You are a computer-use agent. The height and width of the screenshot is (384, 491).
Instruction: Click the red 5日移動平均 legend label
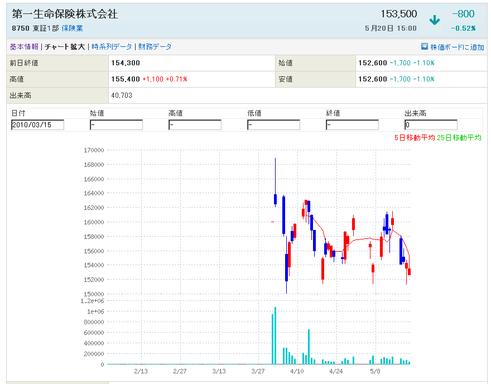coord(414,137)
